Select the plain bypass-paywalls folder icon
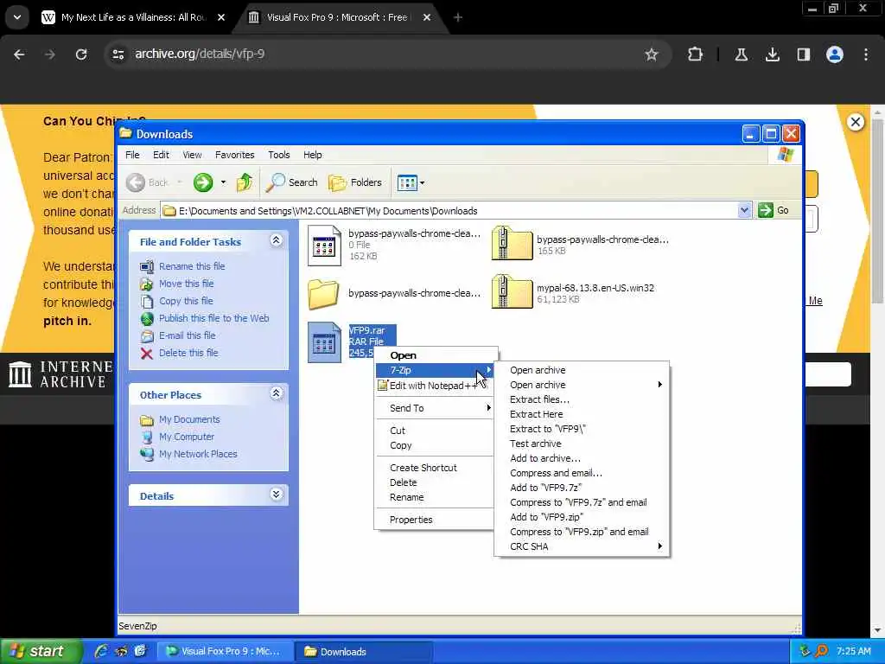885x664 pixels. pyautogui.click(x=323, y=294)
